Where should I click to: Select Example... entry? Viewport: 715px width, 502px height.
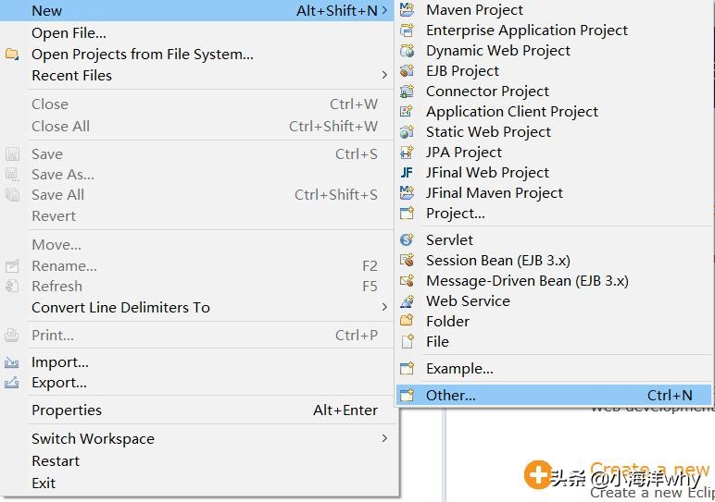[554, 368]
